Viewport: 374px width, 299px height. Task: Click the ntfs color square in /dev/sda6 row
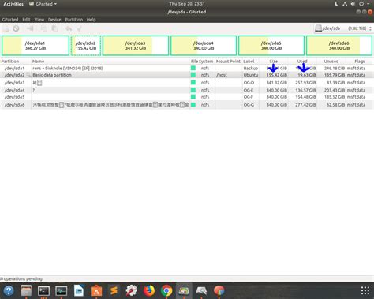coord(193,105)
